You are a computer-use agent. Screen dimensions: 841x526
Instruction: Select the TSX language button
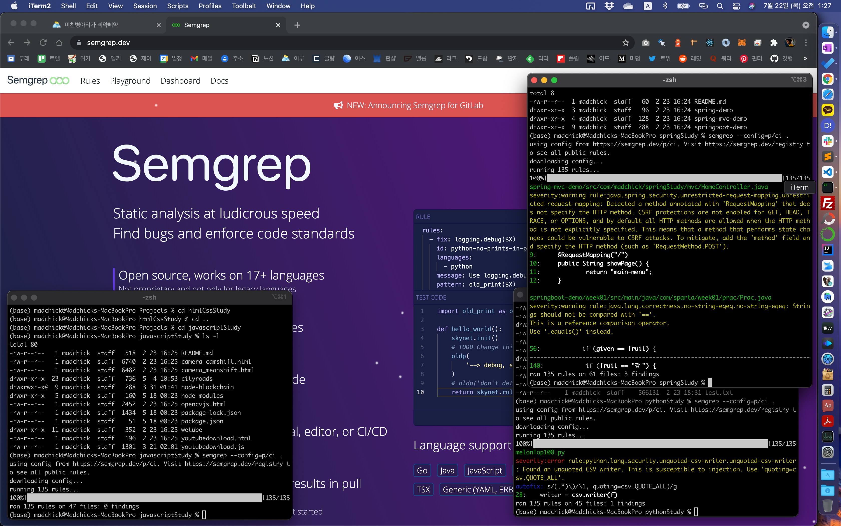(423, 490)
